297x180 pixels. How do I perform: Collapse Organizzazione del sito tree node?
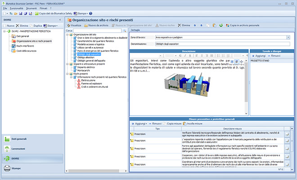tap(67, 35)
